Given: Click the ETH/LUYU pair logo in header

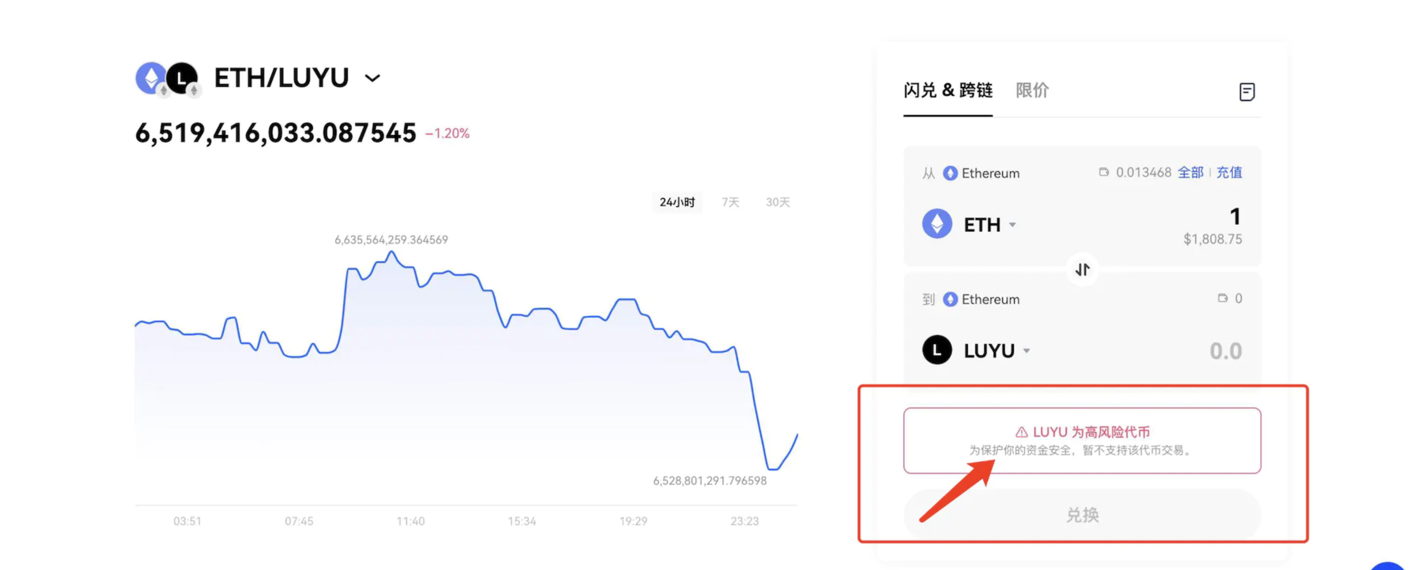Looking at the screenshot, I should pyautogui.click(x=167, y=79).
